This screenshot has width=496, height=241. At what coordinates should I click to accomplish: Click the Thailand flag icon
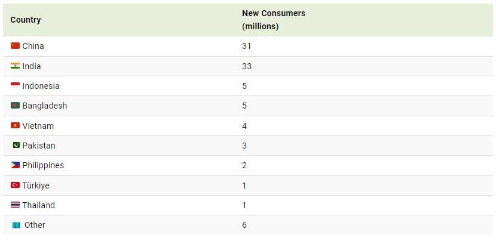coord(15,205)
